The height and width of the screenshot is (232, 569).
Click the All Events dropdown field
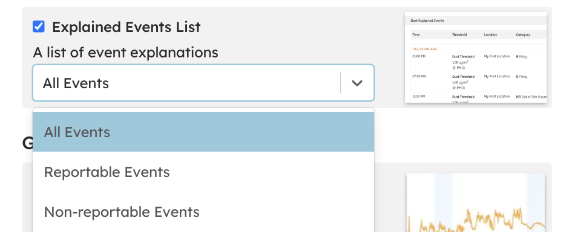(x=203, y=83)
